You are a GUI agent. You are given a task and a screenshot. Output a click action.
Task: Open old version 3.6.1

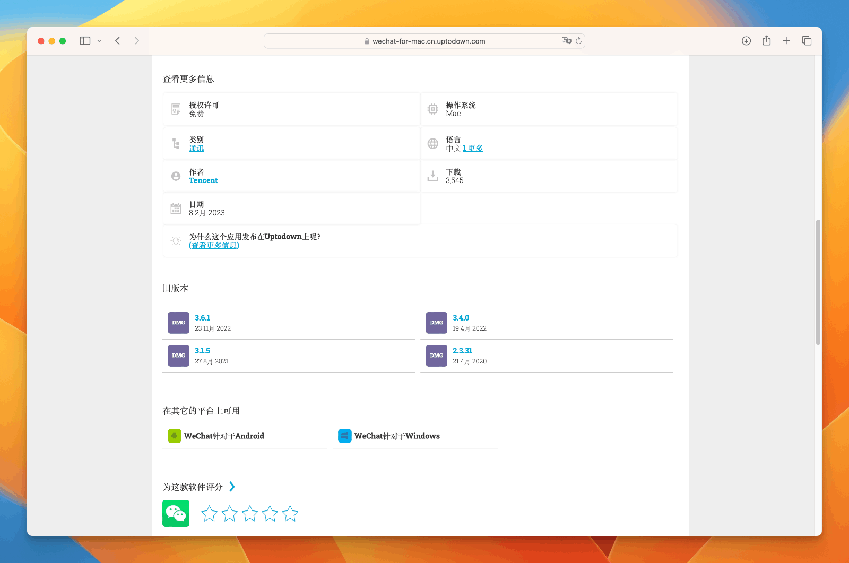(202, 318)
